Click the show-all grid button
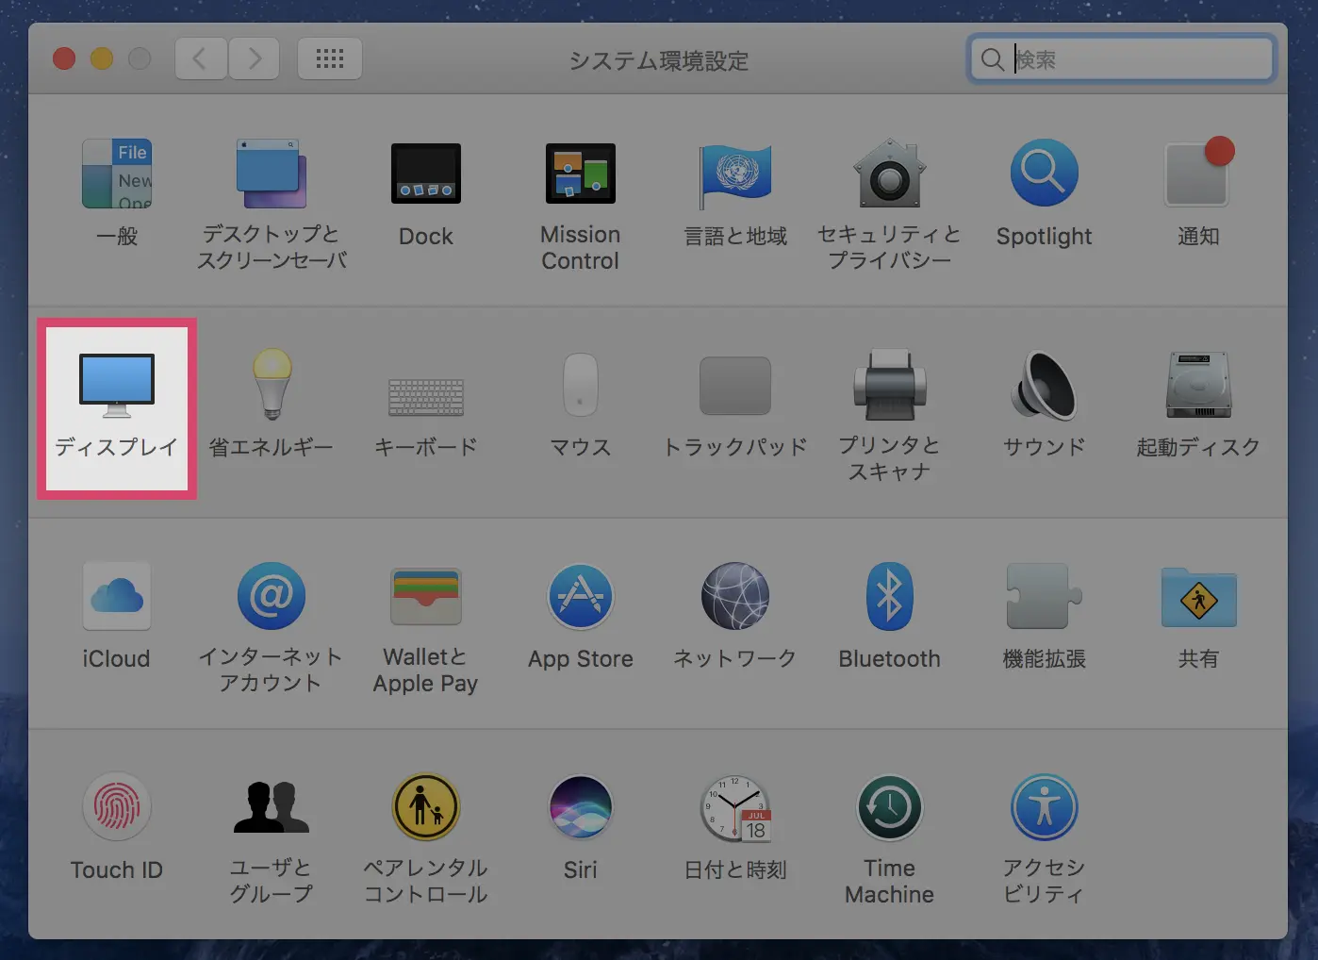Image resolution: width=1318 pixels, height=960 pixels. (x=330, y=59)
